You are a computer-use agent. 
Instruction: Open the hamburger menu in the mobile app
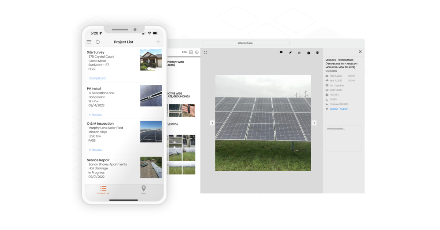89,42
